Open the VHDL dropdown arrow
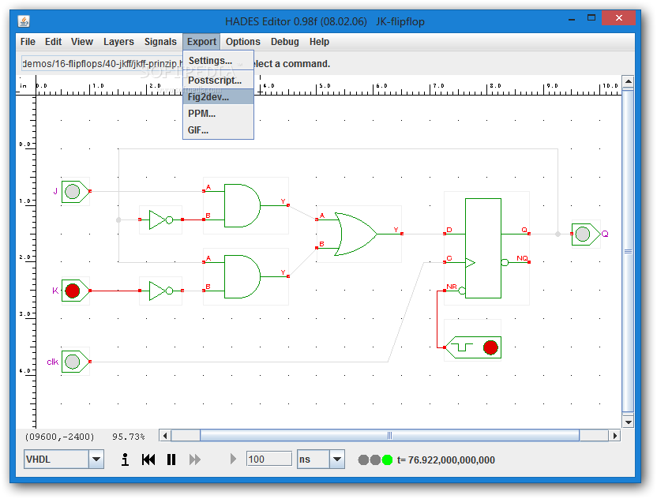 tap(96, 460)
